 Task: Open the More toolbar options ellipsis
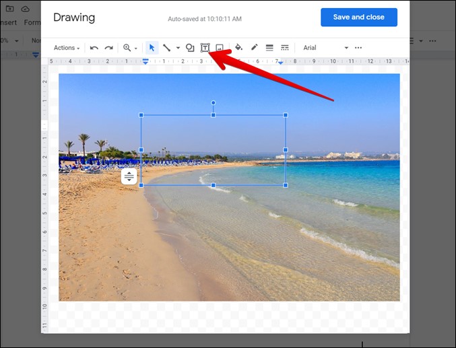point(358,48)
